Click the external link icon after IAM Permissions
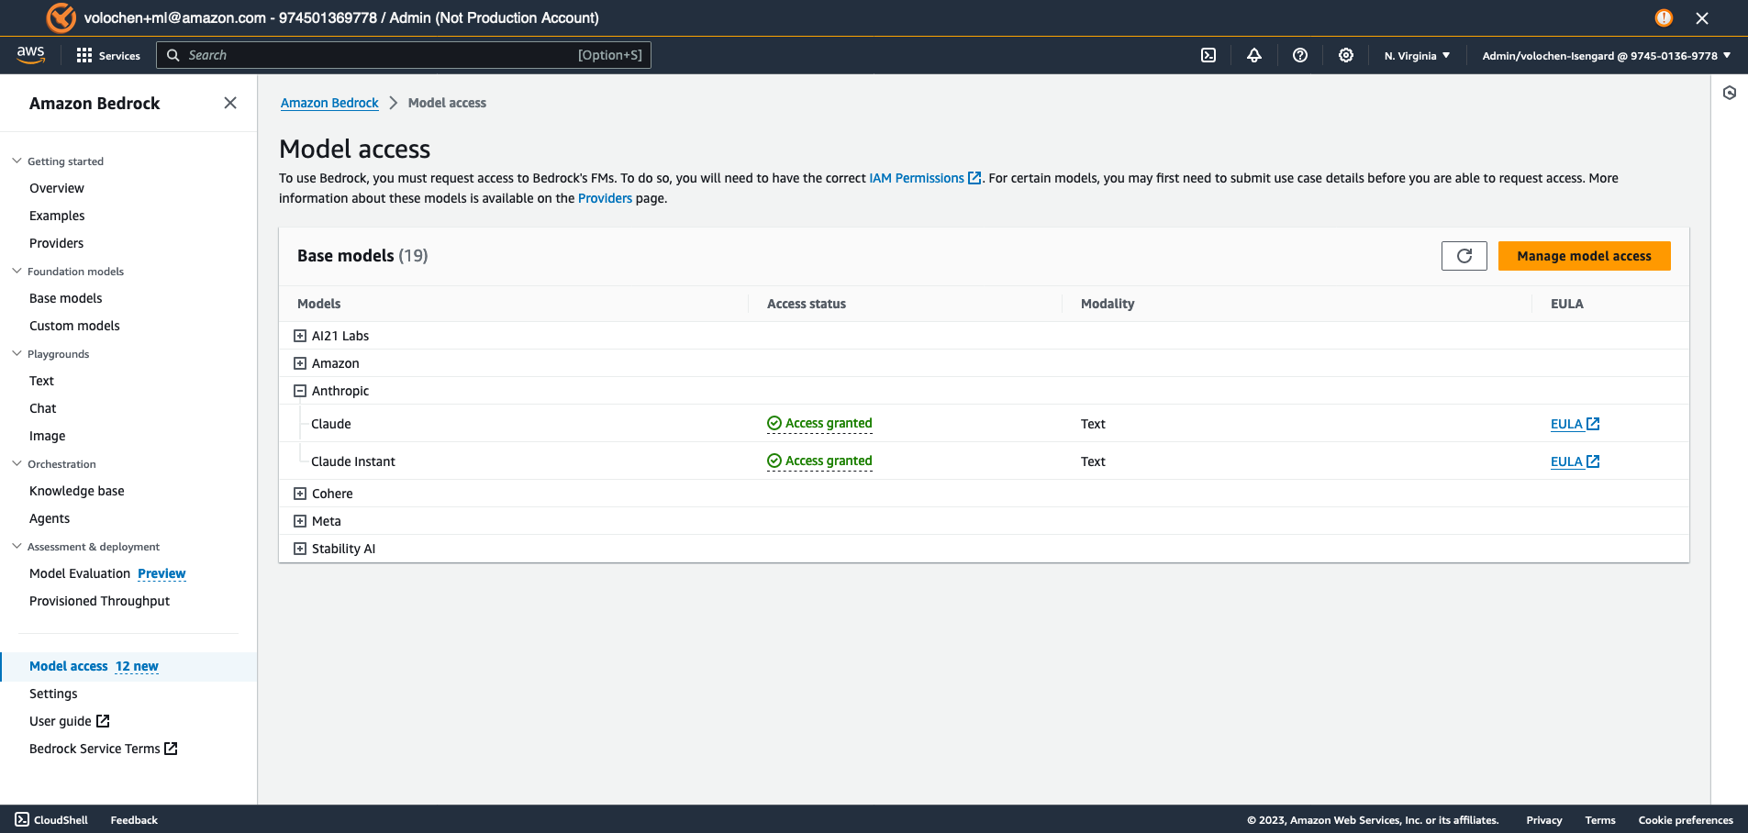1748x833 pixels. (974, 178)
